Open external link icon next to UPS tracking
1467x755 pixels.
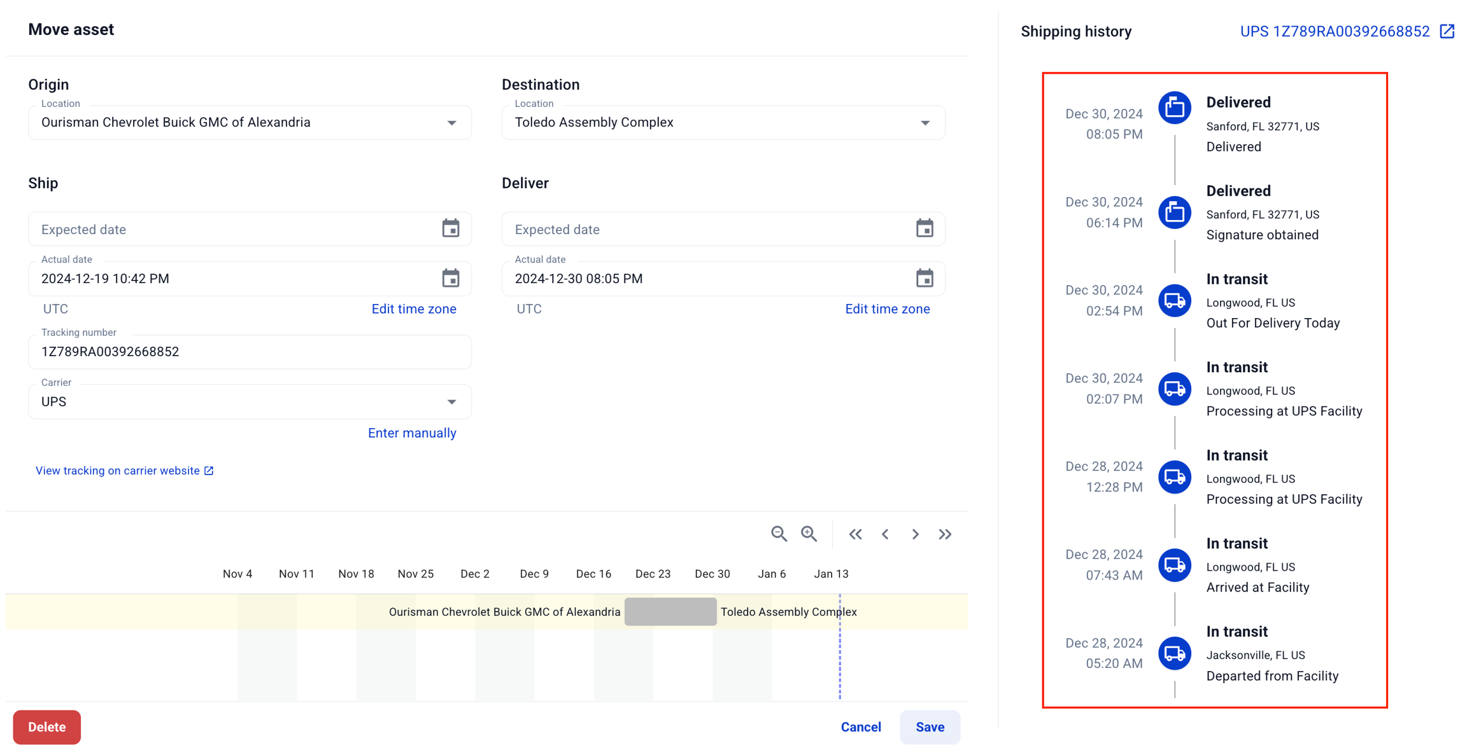[x=1447, y=31]
